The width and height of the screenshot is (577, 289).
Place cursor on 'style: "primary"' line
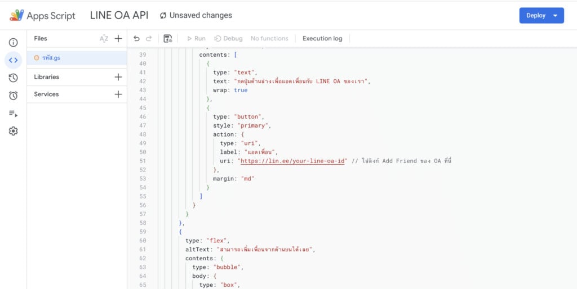click(x=242, y=125)
